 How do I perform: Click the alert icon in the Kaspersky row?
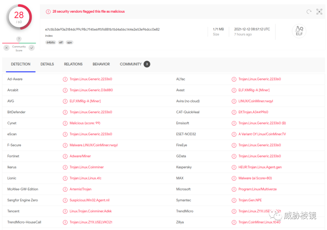[x=234, y=167]
